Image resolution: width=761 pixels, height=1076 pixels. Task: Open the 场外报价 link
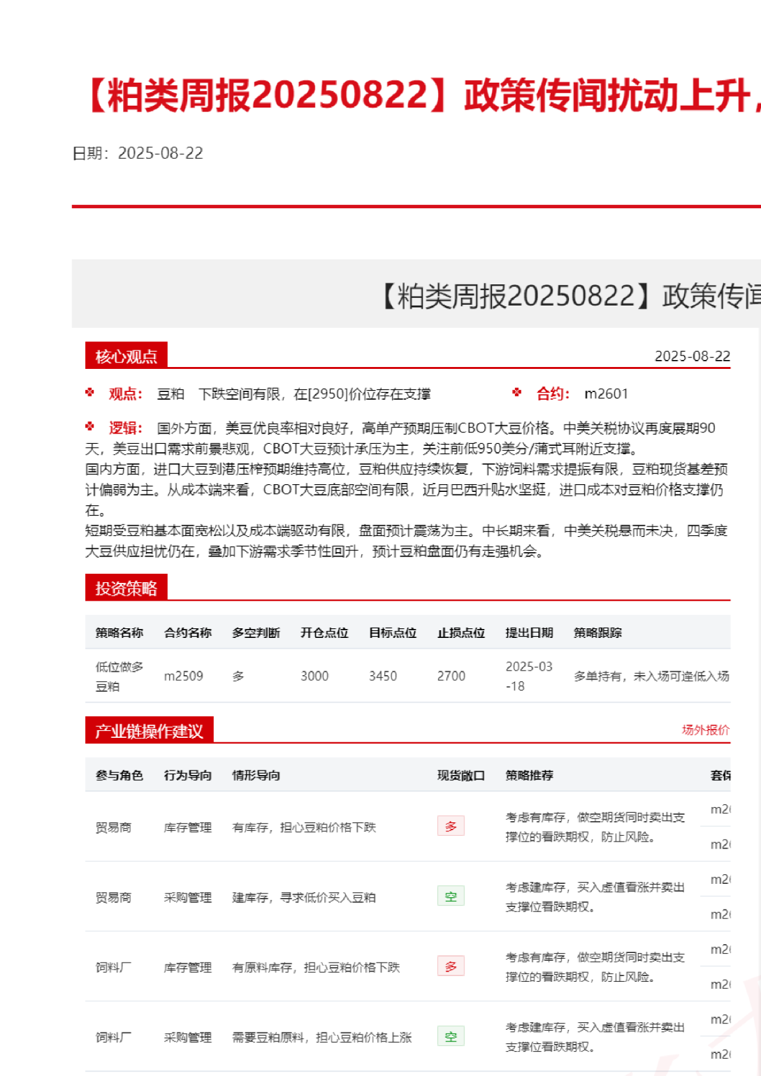click(x=705, y=730)
